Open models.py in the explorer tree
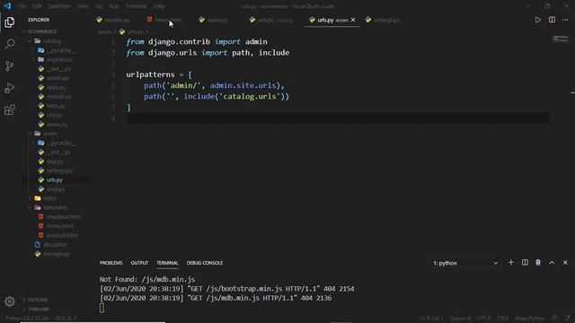 click(x=59, y=97)
